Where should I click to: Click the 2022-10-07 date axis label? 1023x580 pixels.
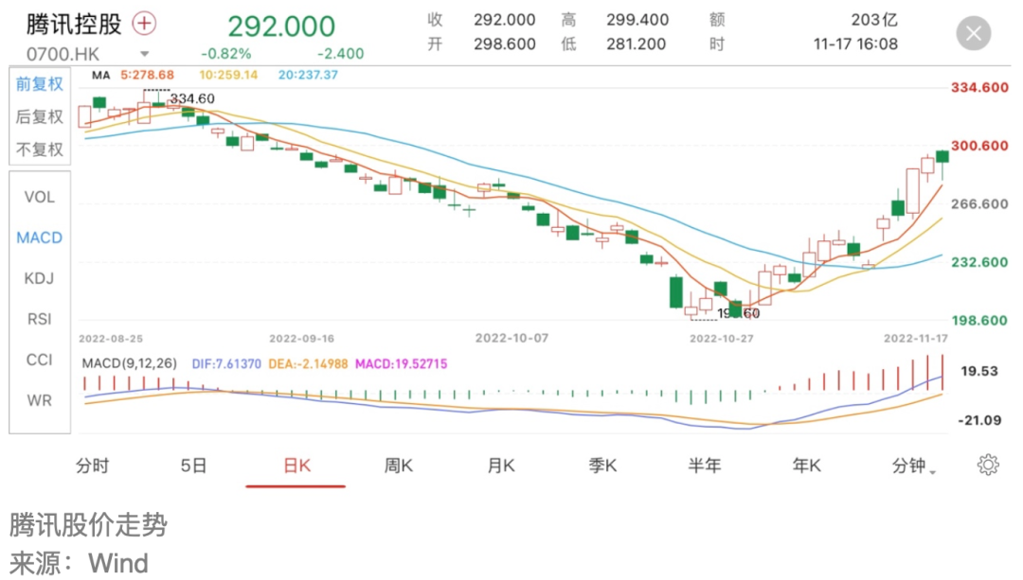[x=511, y=338]
